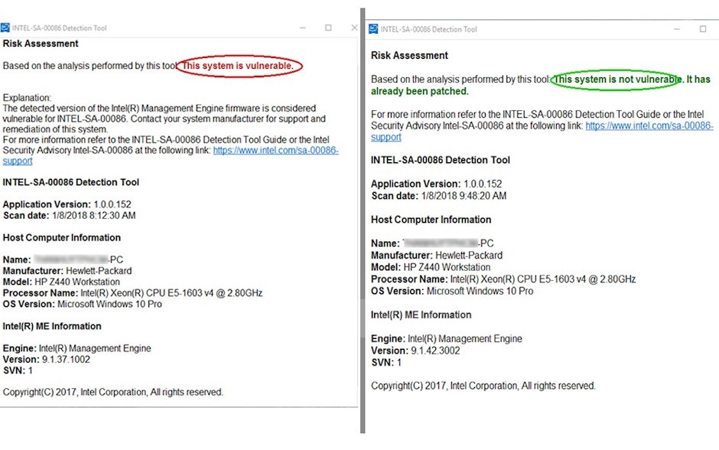This screenshot has width=719, height=450.
Task: Click the 'SVN: 1' line in the right window
Action: [386, 363]
